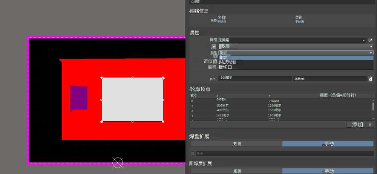The width and height of the screenshot is (377, 174).
Task: Click the top-left corner handle of white rectangle
Action: point(102,78)
